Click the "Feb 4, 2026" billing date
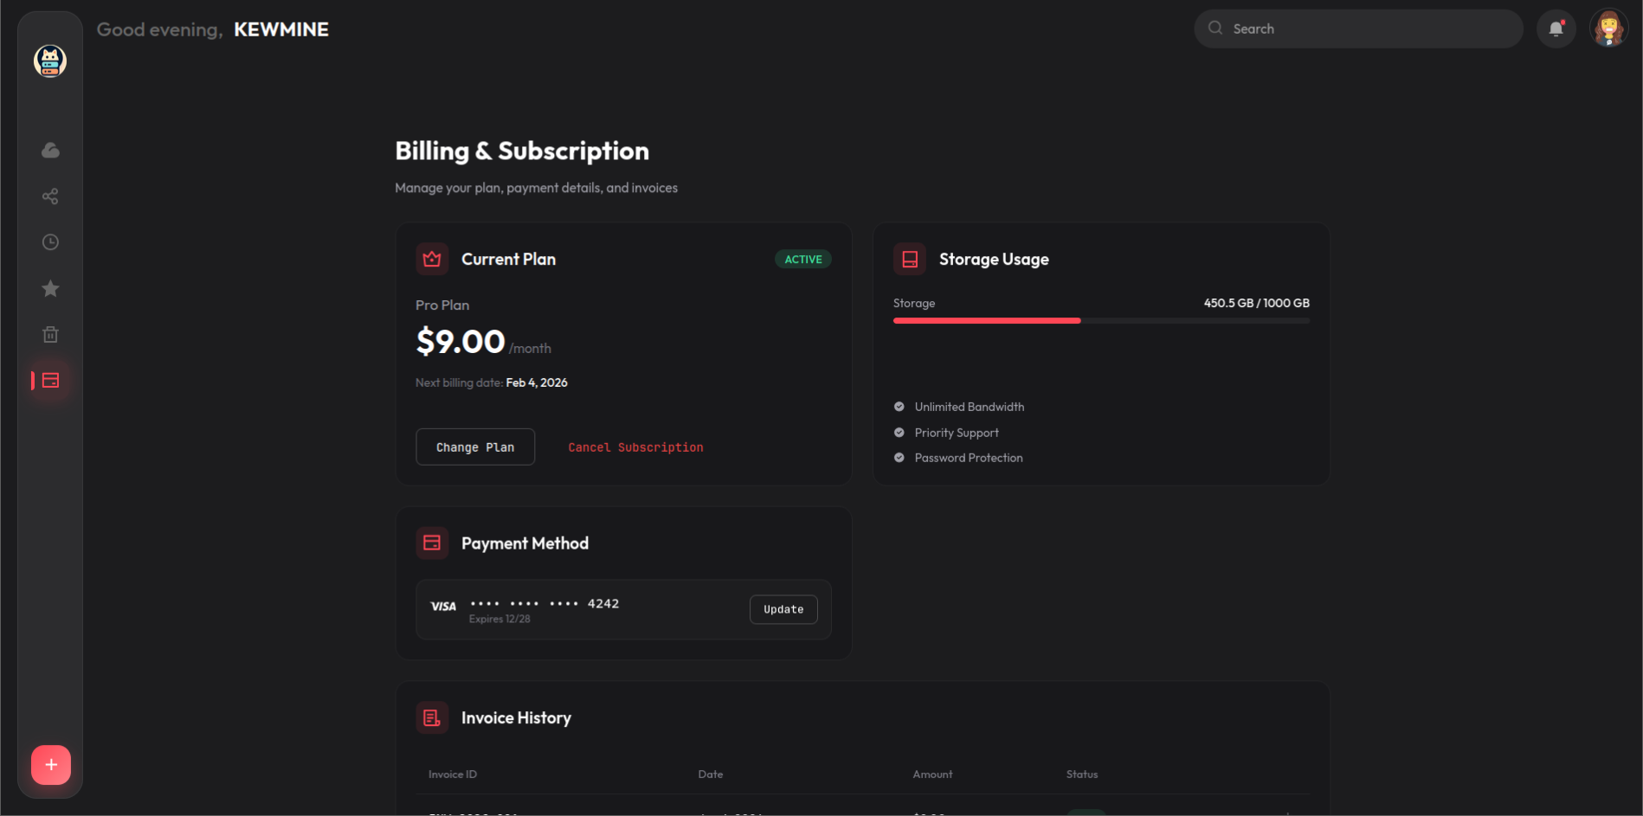 [x=537, y=382]
